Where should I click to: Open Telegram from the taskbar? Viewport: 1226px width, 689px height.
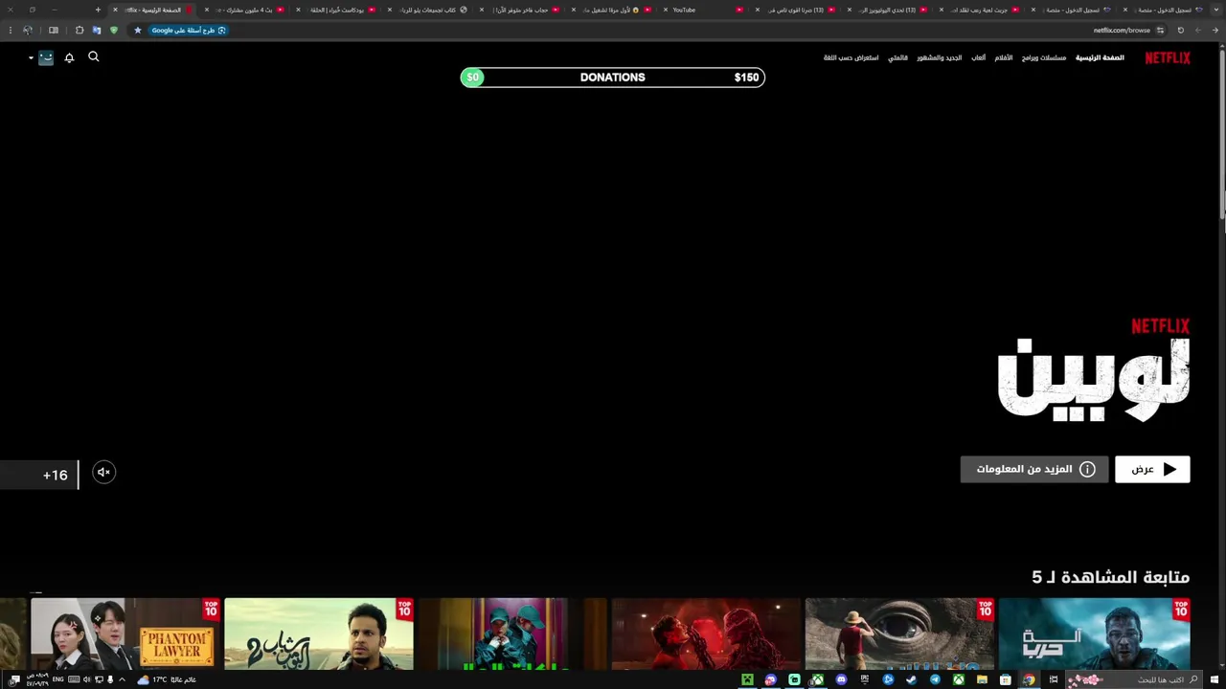point(935,679)
